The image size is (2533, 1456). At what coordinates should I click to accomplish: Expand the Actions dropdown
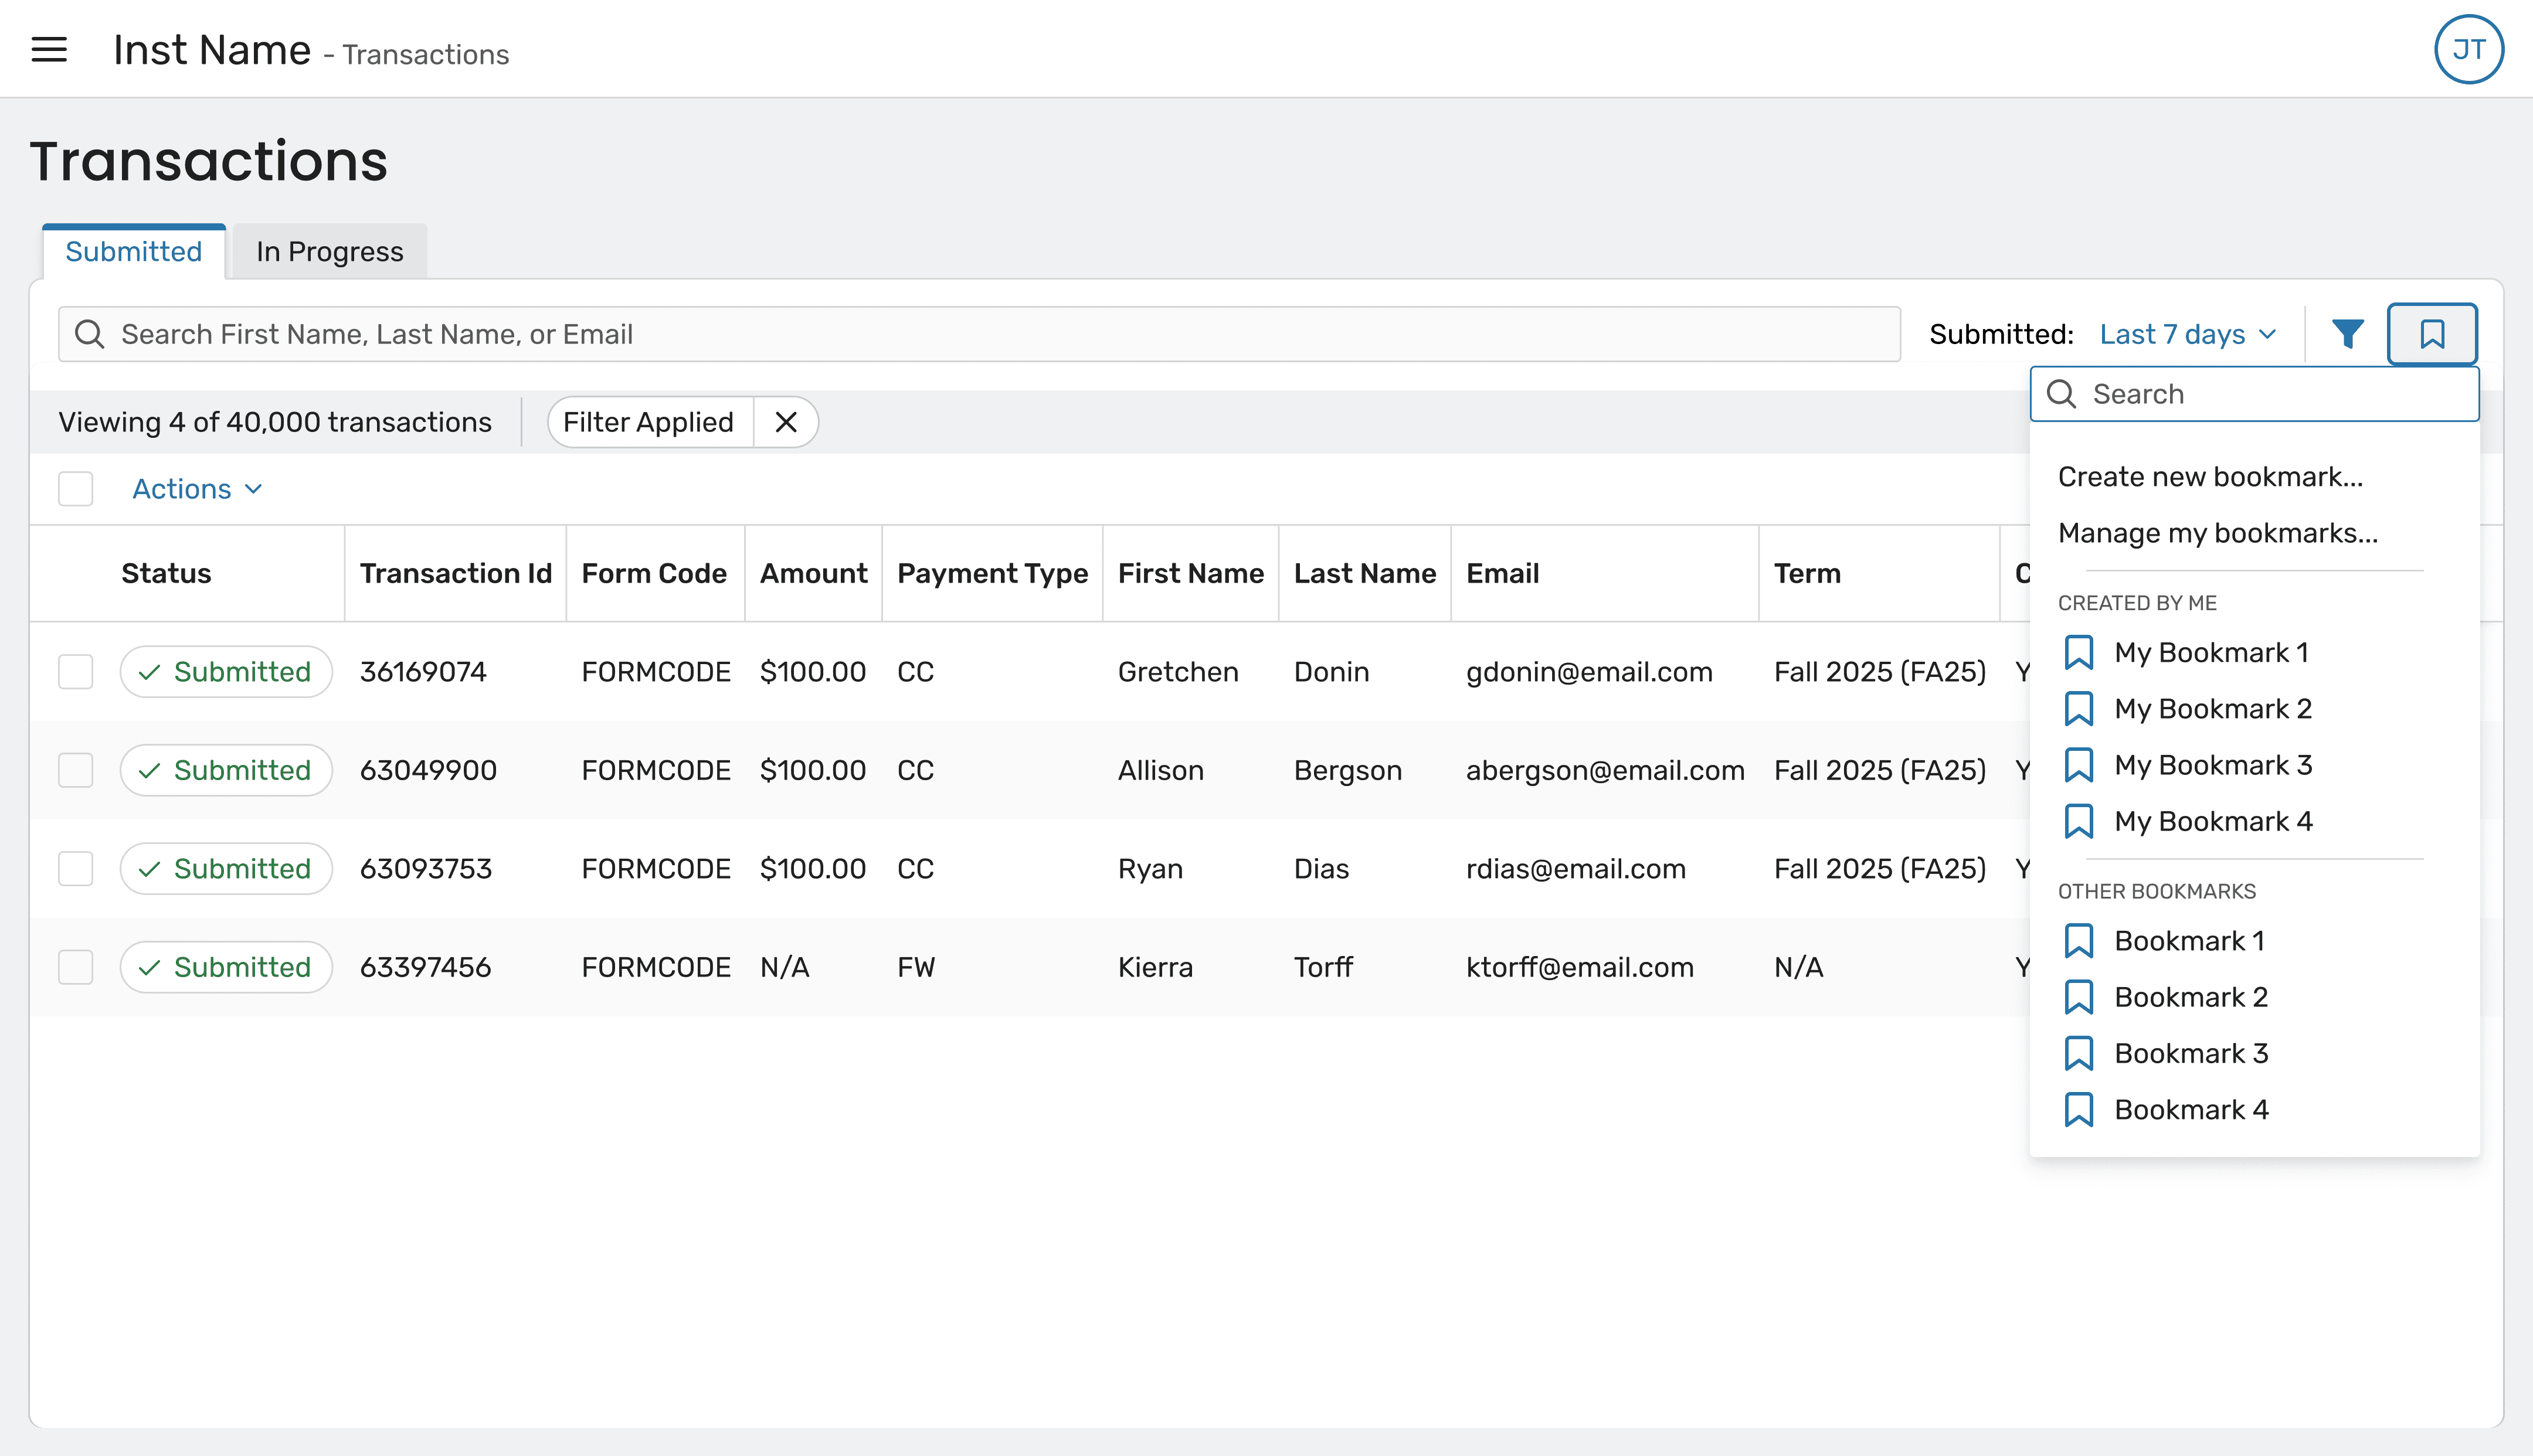[x=197, y=489]
